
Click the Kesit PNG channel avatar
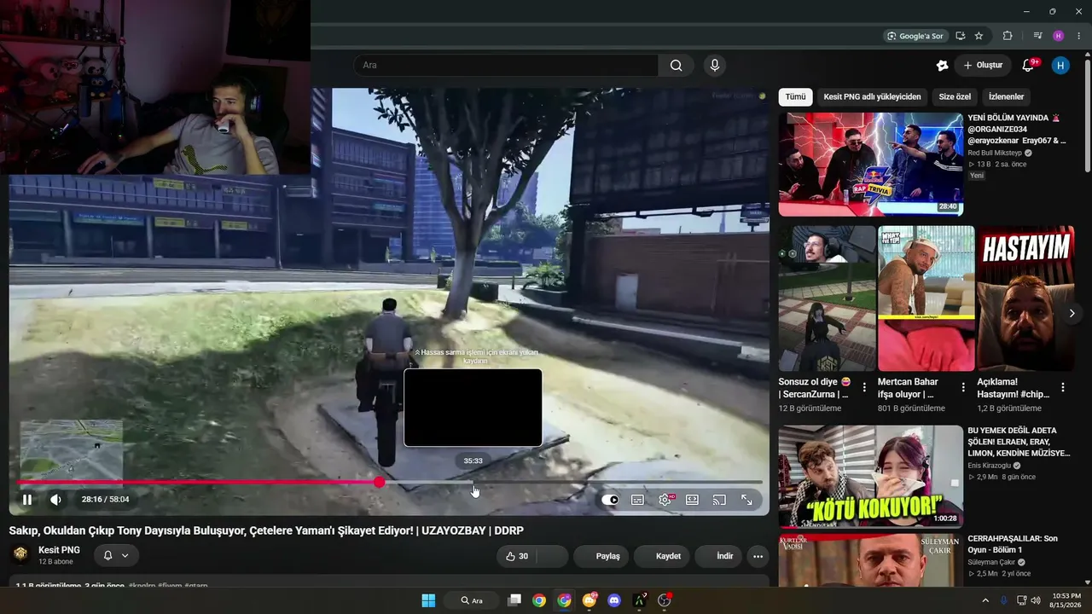(x=20, y=555)
